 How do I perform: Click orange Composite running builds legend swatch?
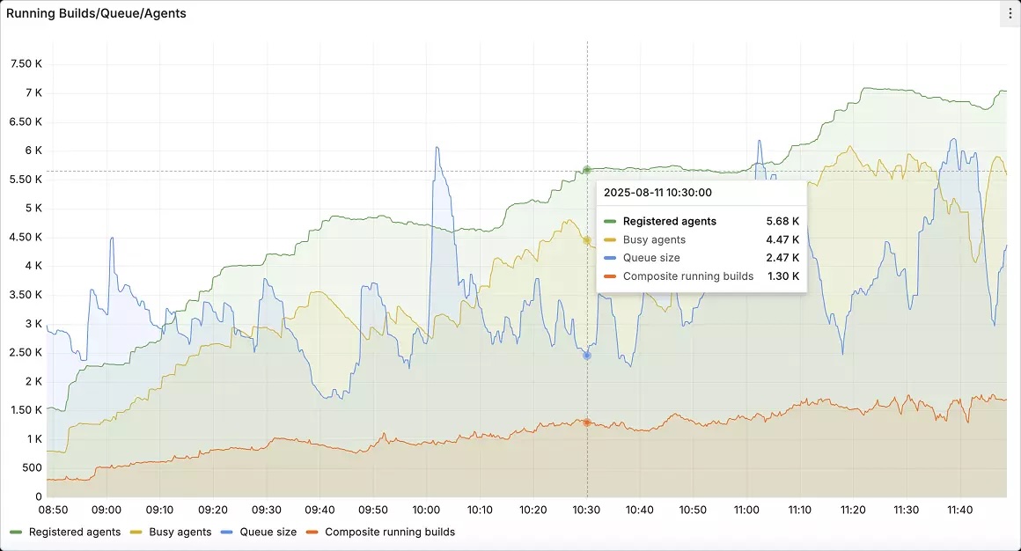312,533
